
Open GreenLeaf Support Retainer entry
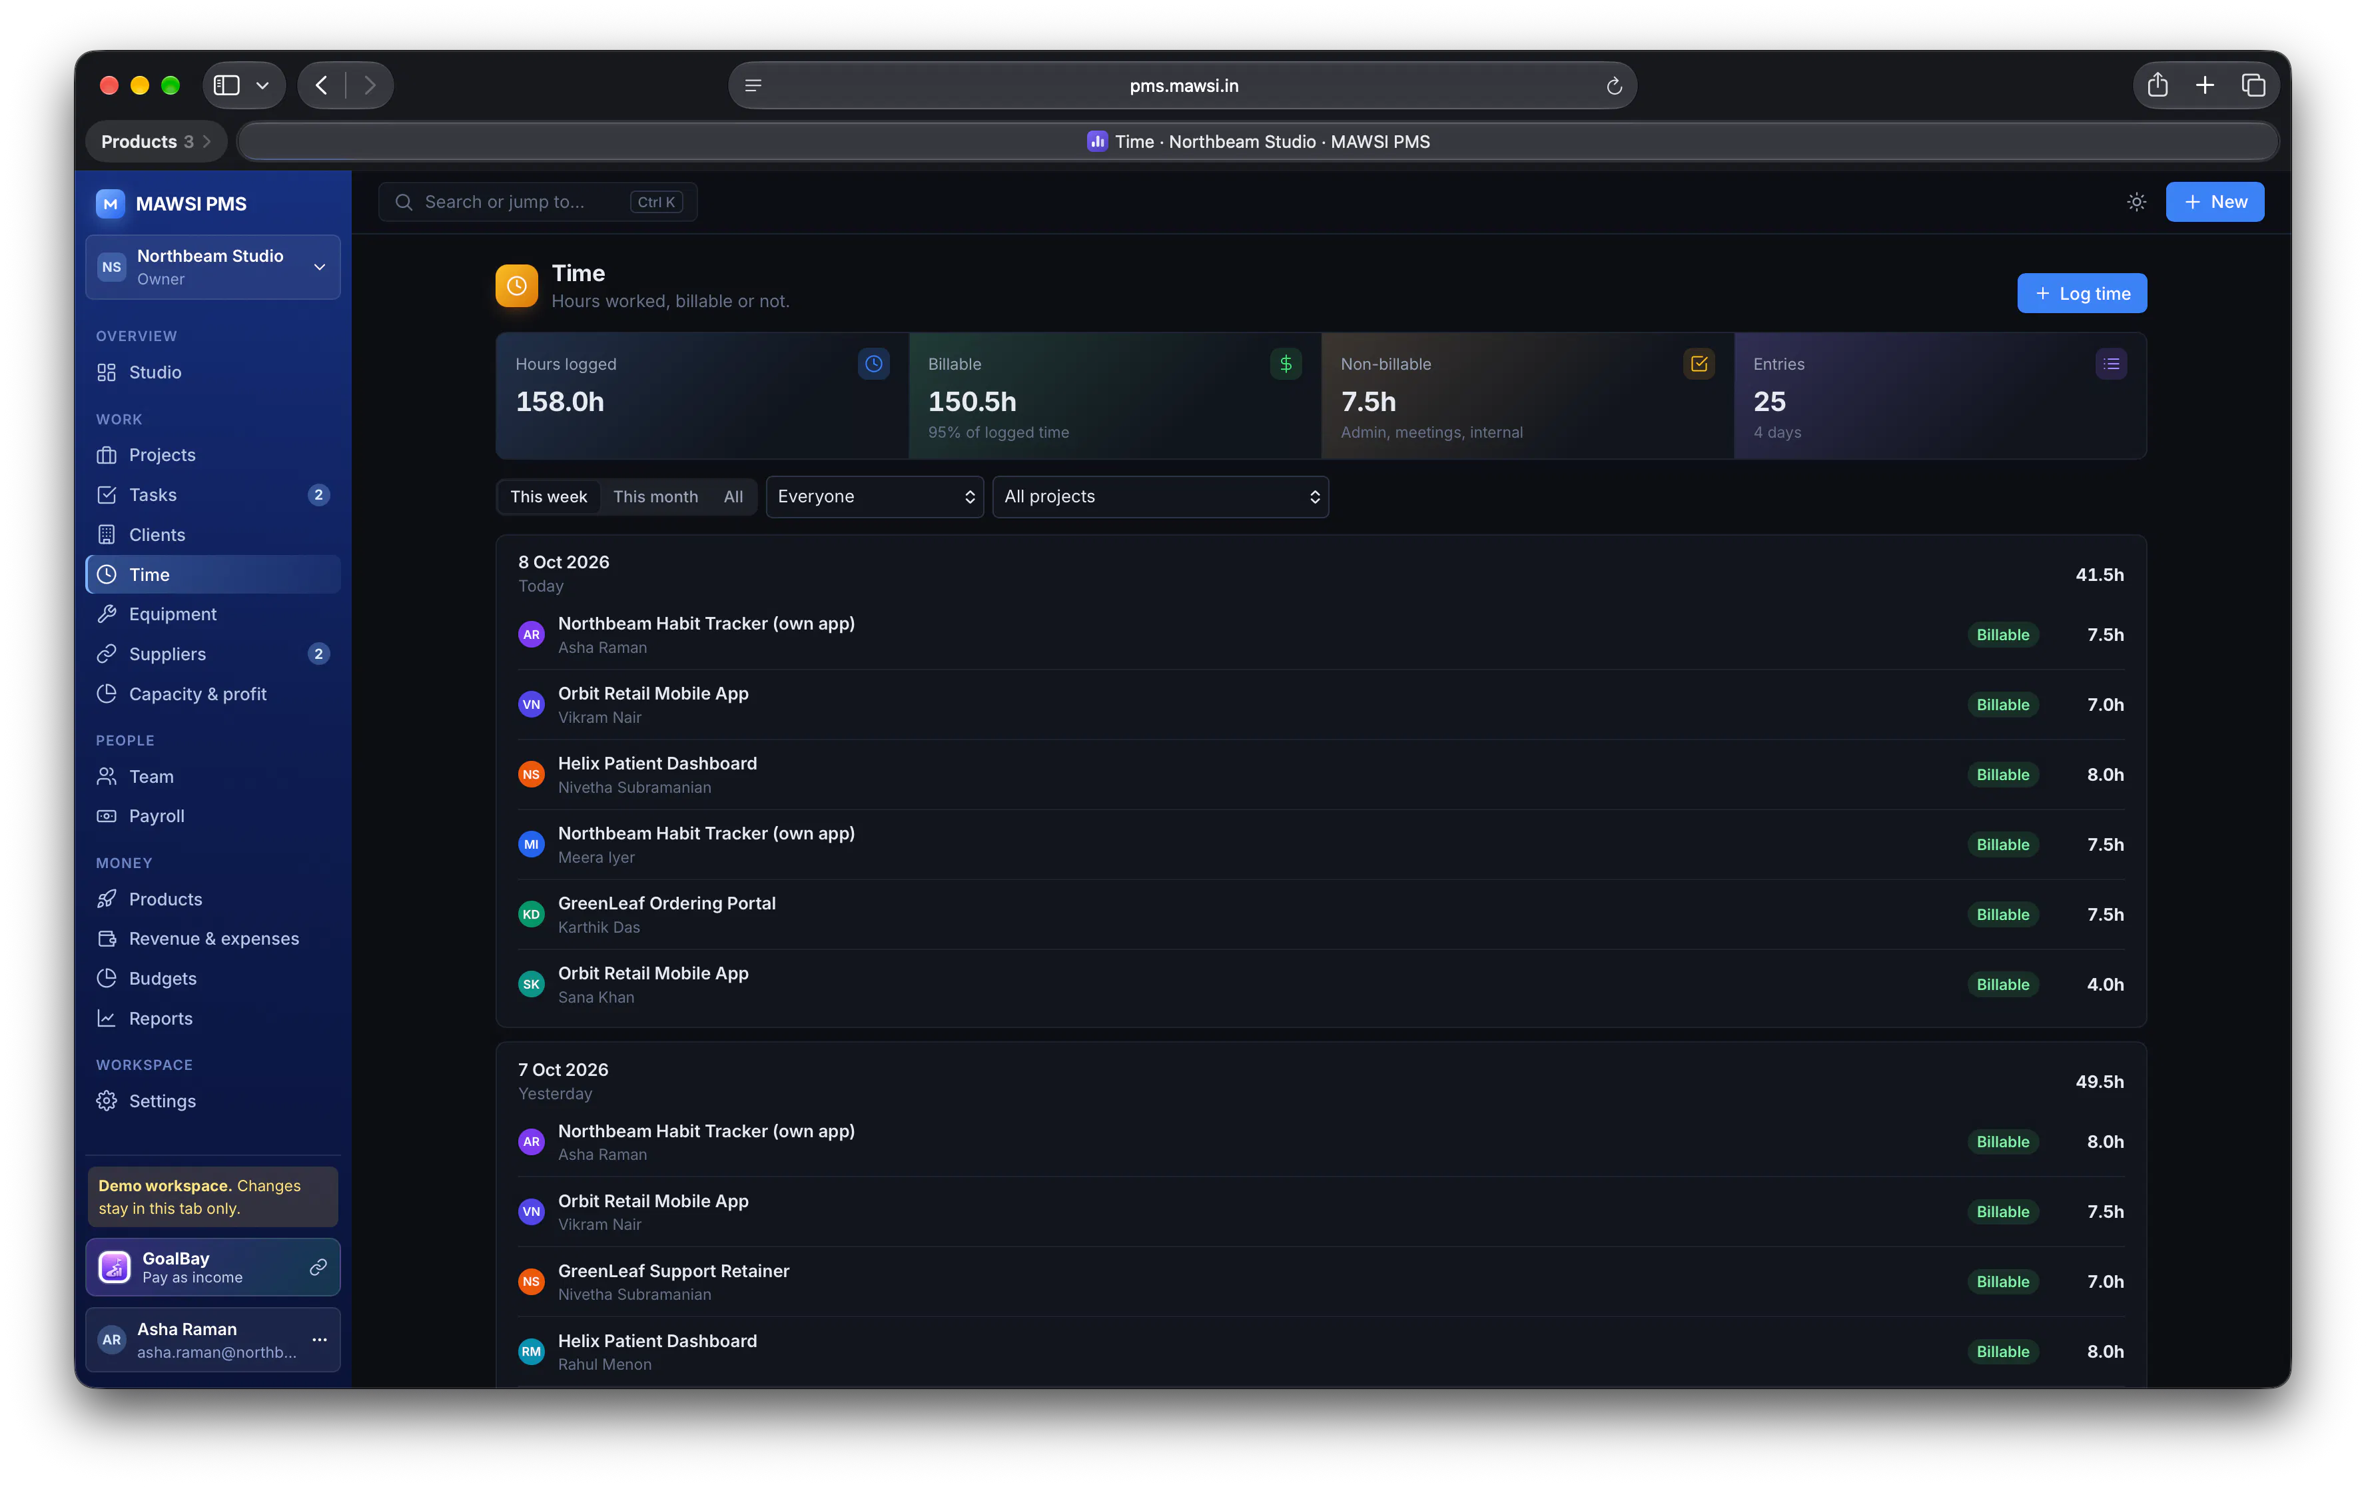pos(1321,1282)
